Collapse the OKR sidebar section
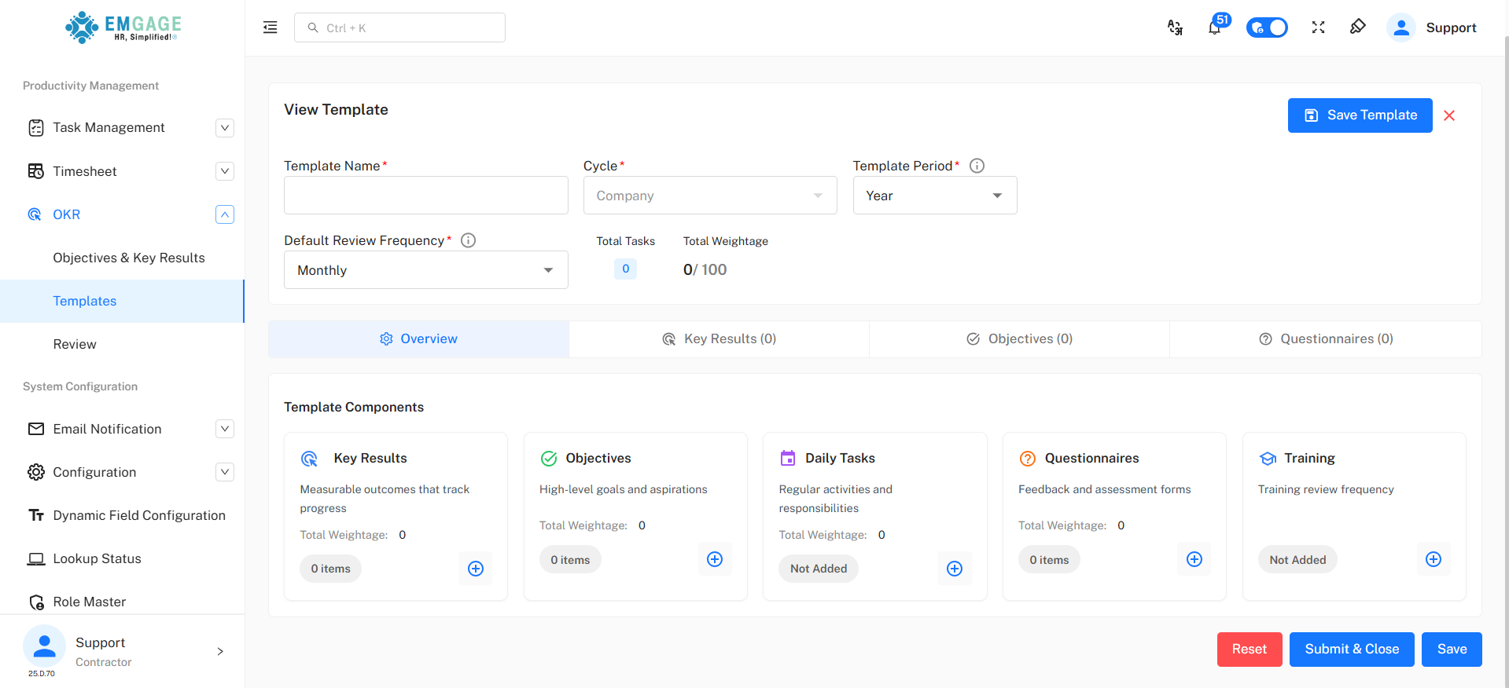Image resolution: width=1509 pixels, height=688 pixels. (225, 214)
